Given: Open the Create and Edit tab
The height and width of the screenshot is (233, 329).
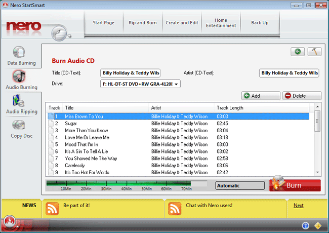Looking at the screenshot, I should [182, 23].
